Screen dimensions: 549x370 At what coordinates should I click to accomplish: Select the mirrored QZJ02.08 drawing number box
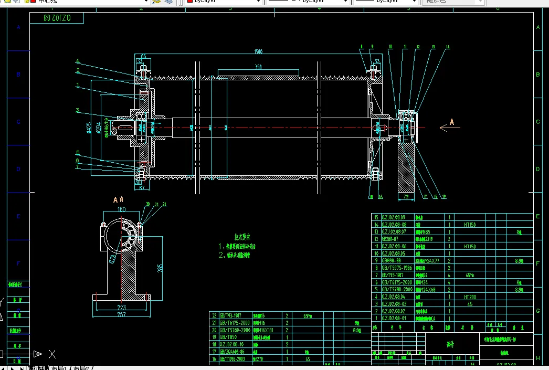pyautogui.click(x=57, y=18)
